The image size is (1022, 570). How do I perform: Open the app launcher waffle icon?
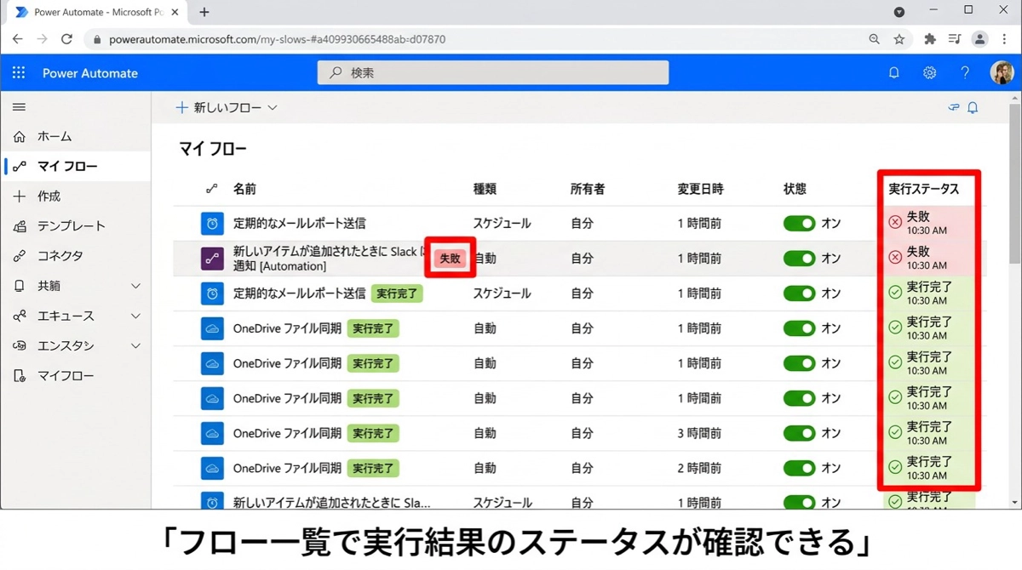click(x=19, y=73)
